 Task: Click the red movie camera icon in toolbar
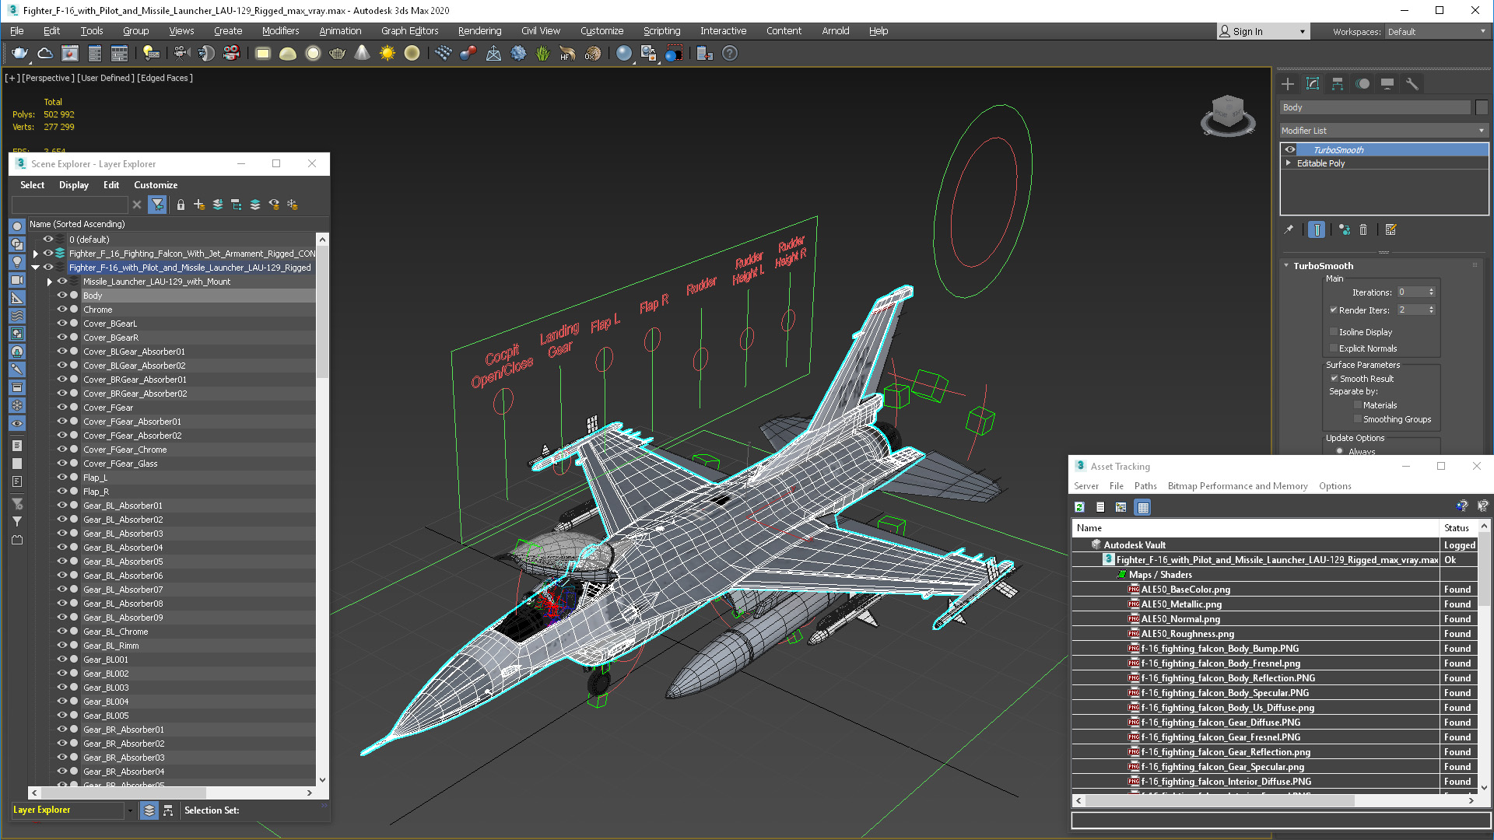pos(231,54)
